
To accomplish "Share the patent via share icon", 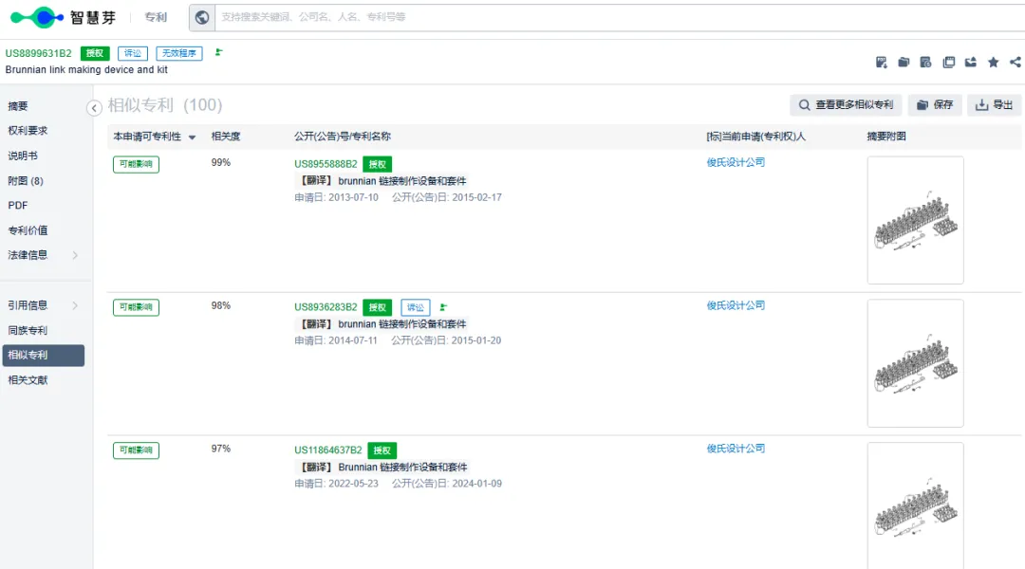I will tap(1016, 62).
